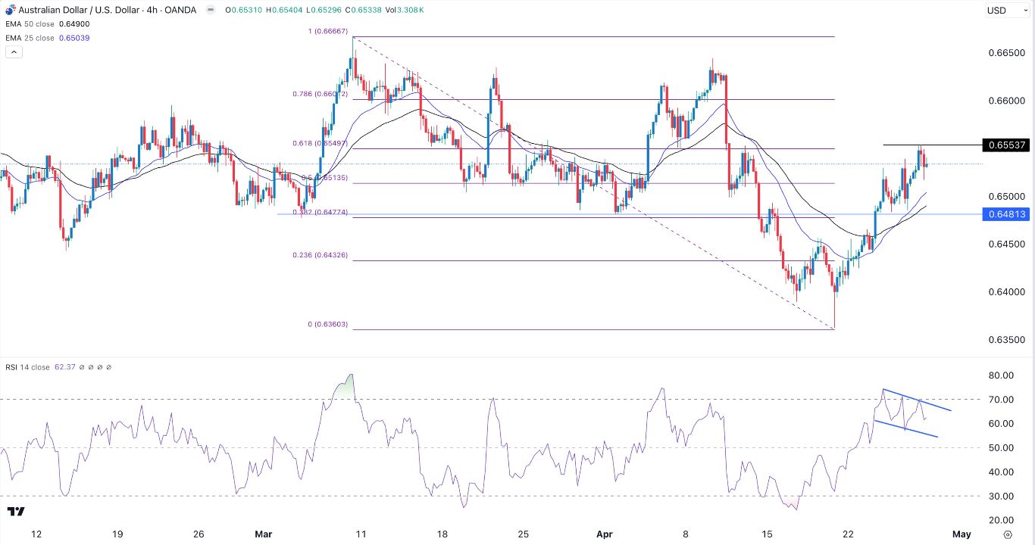This screenshot has height=545, width=1035.
Task: Click the second circle icon after RSI 62.37
Action: (91, 367)
